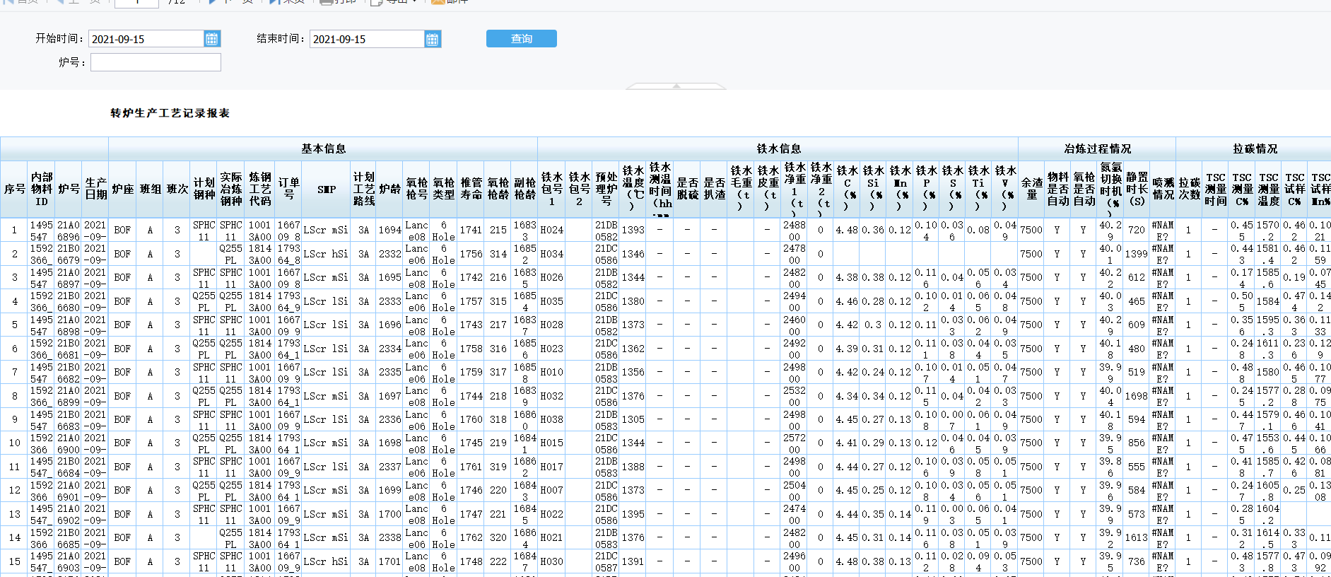This screenshot has width=1331, height=577.
Task: Click static duration value 1613
Action: click(x=1137, y=537)
